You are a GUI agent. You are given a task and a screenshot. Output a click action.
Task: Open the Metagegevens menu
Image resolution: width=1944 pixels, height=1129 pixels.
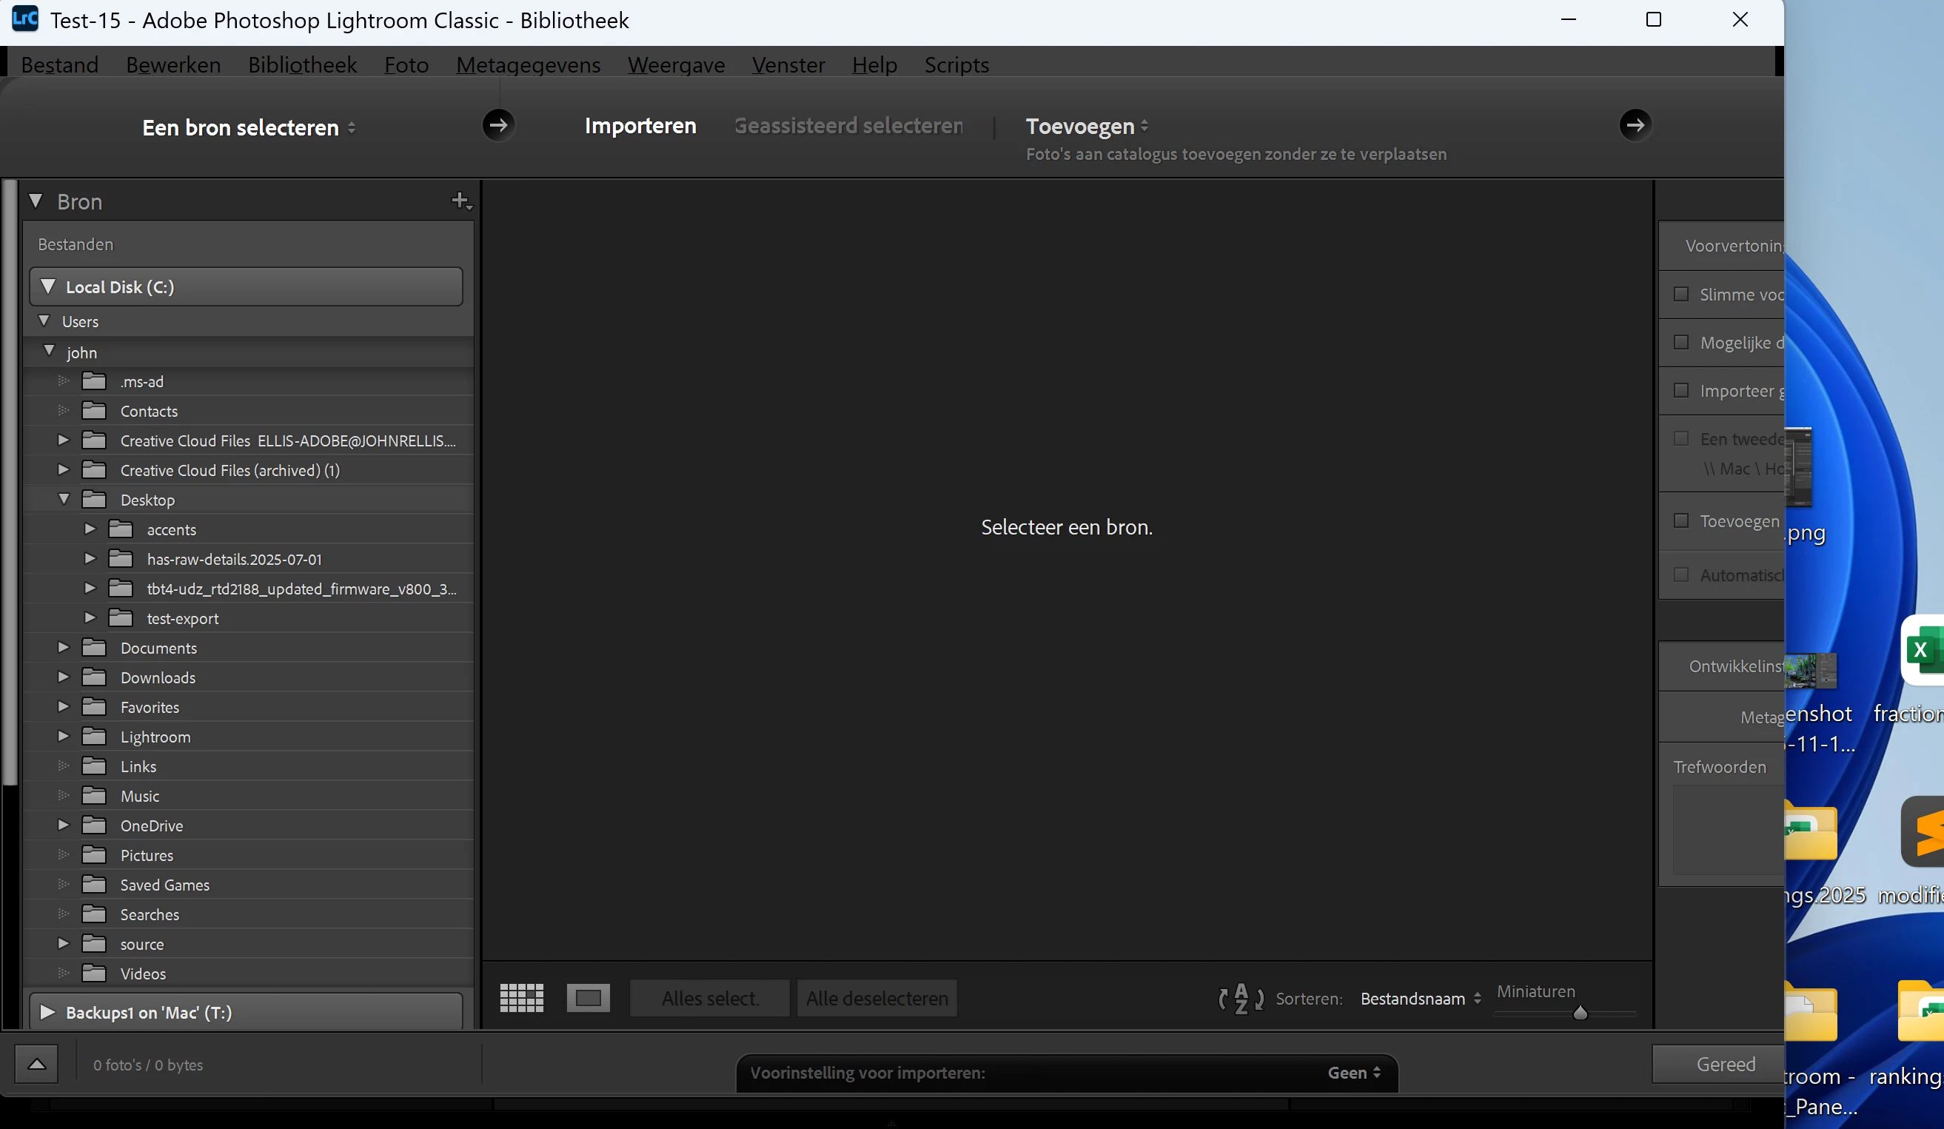point(528,65)
